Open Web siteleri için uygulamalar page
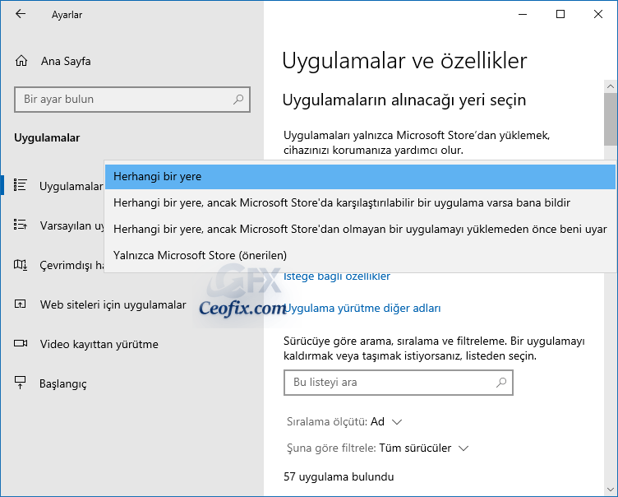This screenshot has width=618, height=497. (113, 304)
